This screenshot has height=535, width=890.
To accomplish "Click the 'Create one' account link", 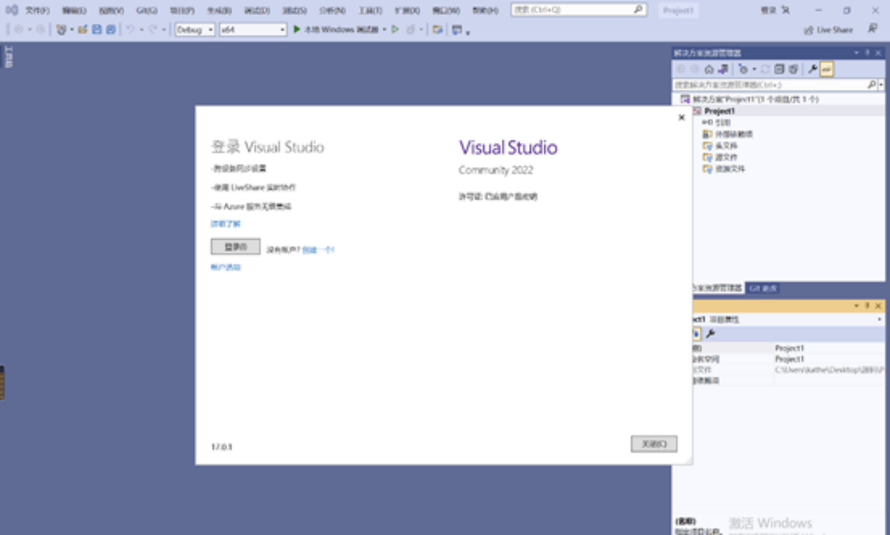I will click(x=318, y=250).
